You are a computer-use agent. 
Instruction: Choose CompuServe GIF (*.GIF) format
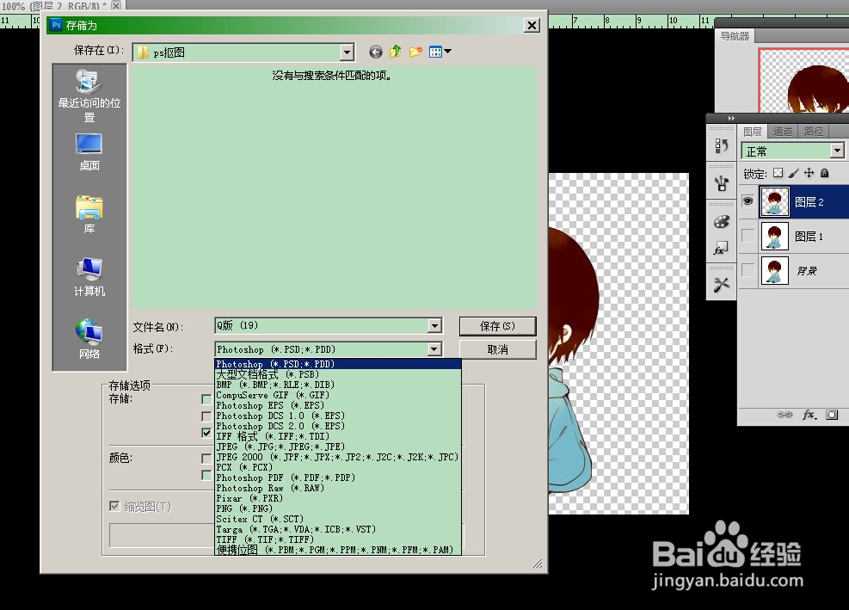(x=338, y=395)
